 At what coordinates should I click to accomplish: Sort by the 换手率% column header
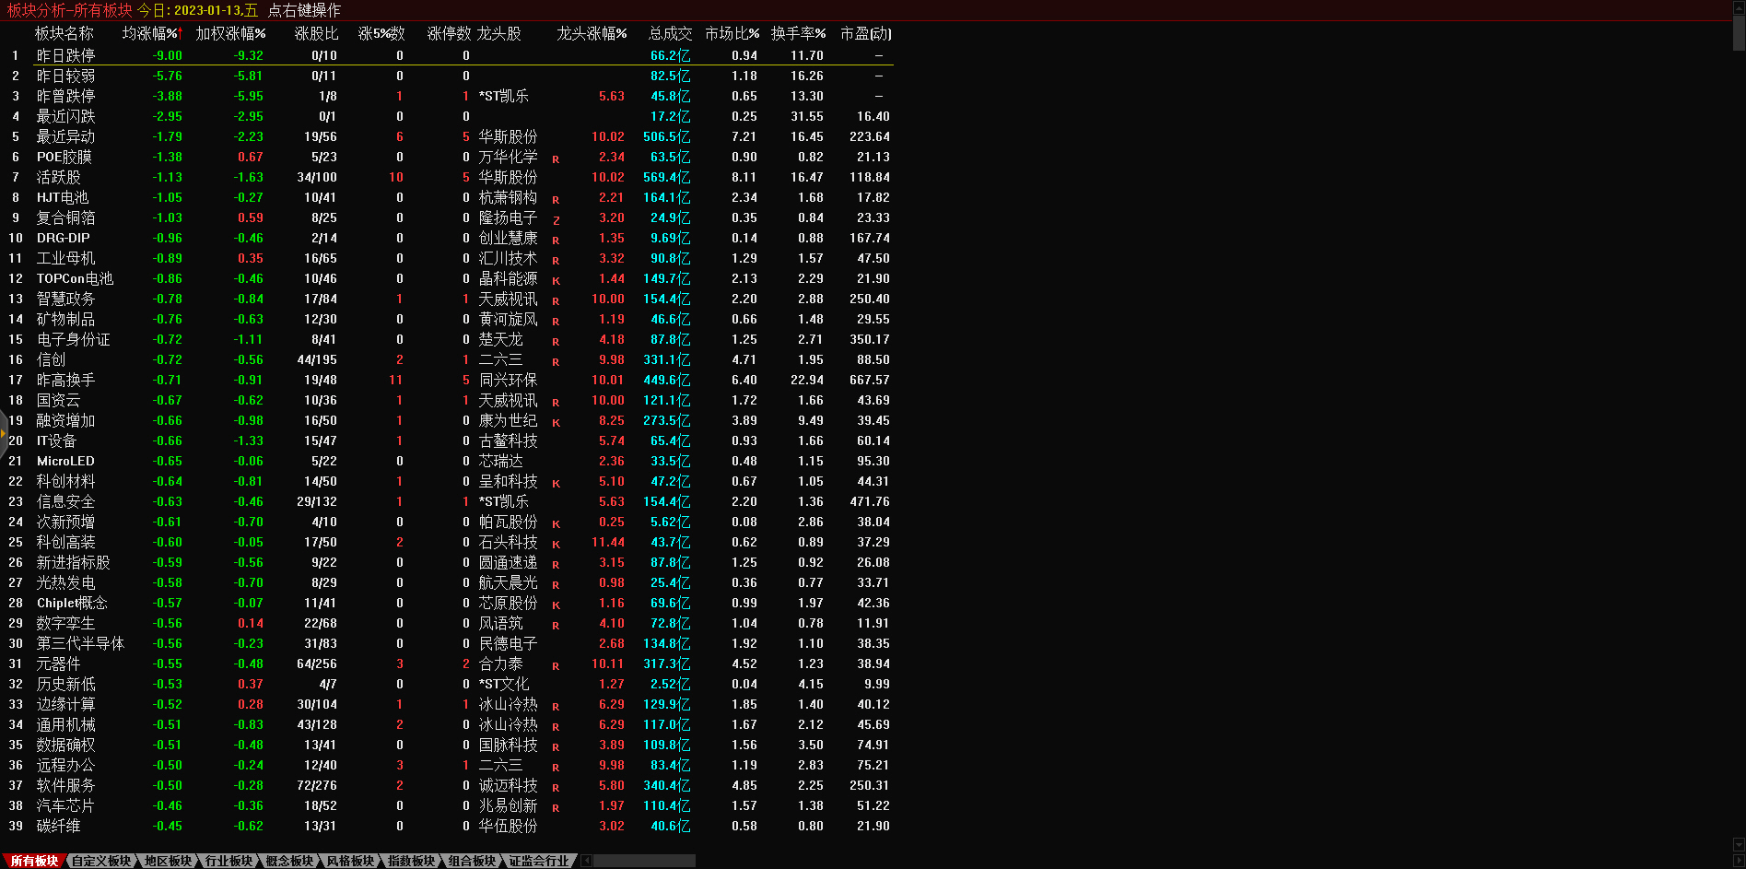798,33
